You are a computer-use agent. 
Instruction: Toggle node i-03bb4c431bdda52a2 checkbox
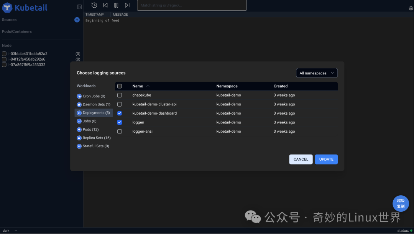(x=4, y=54)
